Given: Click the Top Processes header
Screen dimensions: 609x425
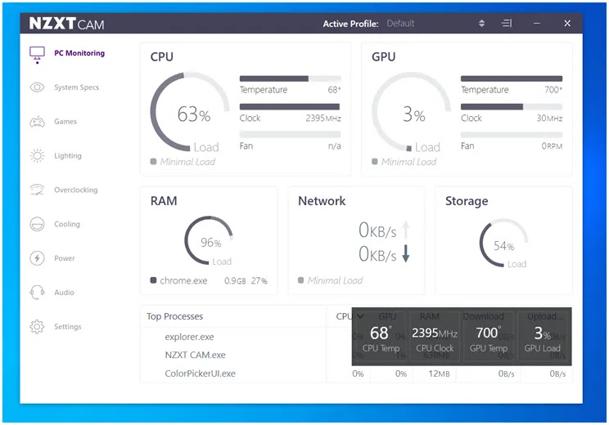Looking at the screenshot, I should coord(175,316).
